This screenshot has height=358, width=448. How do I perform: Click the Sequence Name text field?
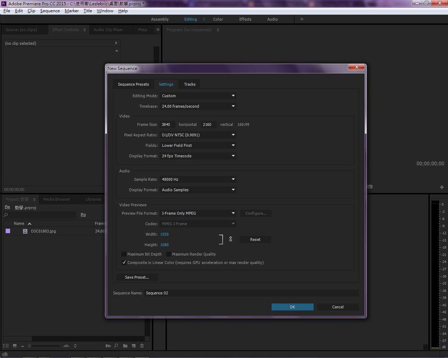pyautogui.click(x=252, y=293)
